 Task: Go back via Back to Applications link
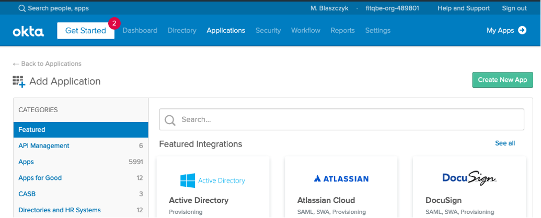[x=47, y=64]
